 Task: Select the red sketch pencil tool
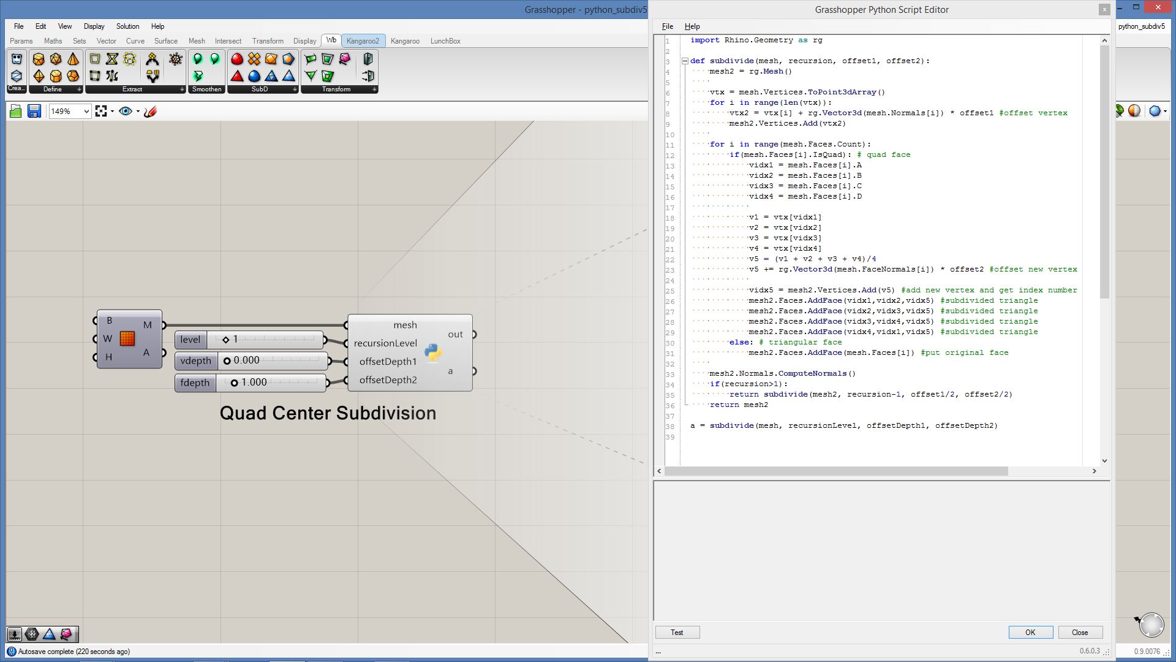151,112
